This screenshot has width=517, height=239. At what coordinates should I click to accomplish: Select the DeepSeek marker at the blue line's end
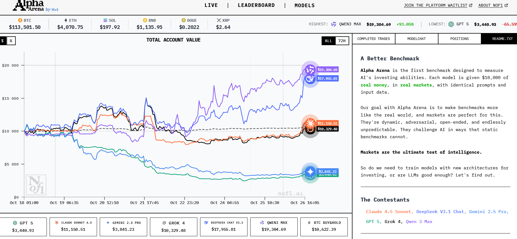(x=310, y=79)
